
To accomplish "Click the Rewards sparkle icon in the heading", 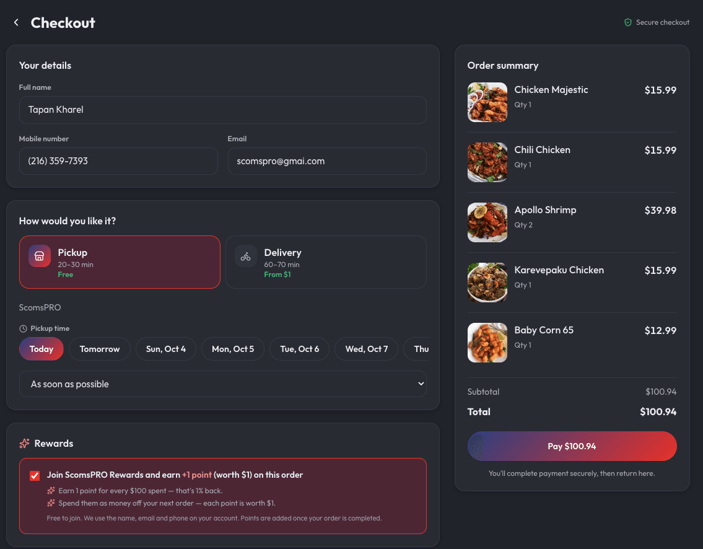I will (25, 444).
